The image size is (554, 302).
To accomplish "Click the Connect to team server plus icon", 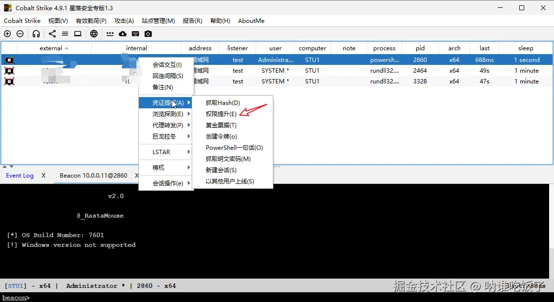I will click(x=7, y=34).
